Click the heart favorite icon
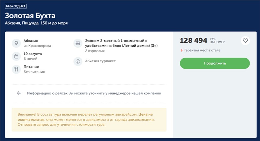 [245, 41]
